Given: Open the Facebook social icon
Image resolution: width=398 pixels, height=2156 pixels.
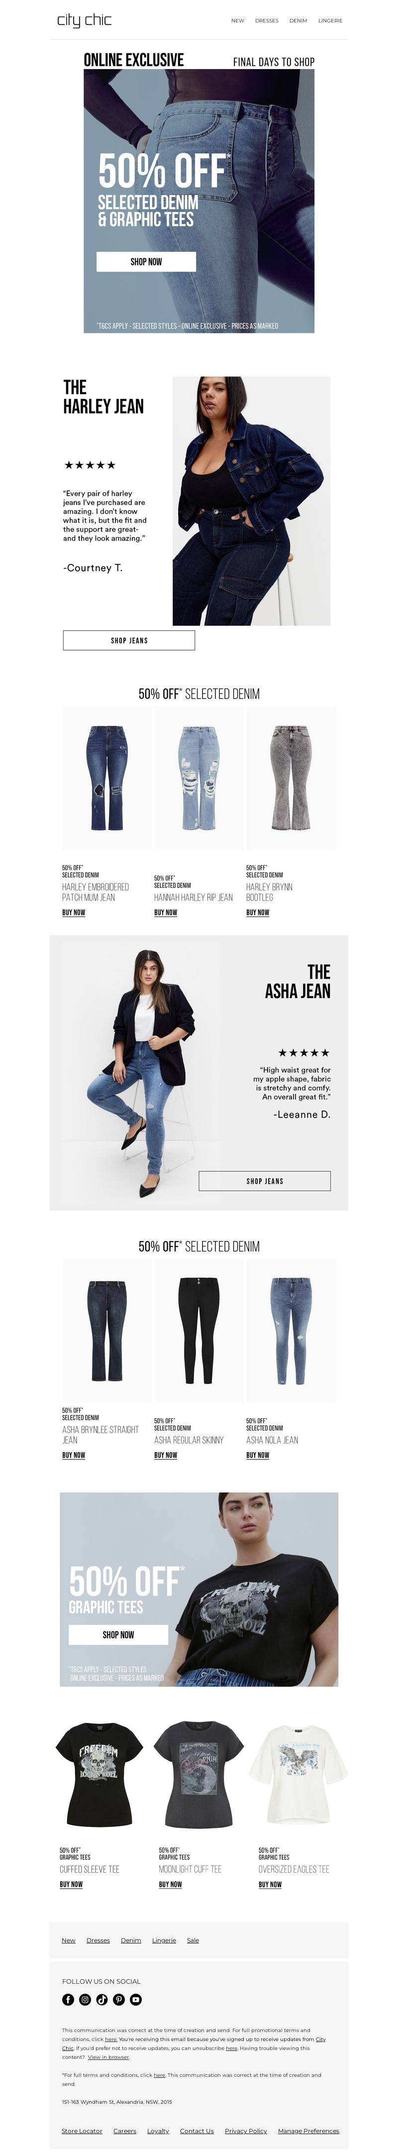Looking at the screenshot, I should (68, 2000).
